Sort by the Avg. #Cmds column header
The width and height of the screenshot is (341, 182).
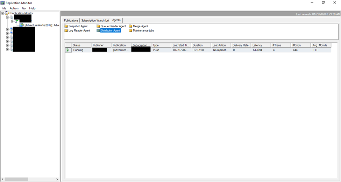click(x=321, y=45)
